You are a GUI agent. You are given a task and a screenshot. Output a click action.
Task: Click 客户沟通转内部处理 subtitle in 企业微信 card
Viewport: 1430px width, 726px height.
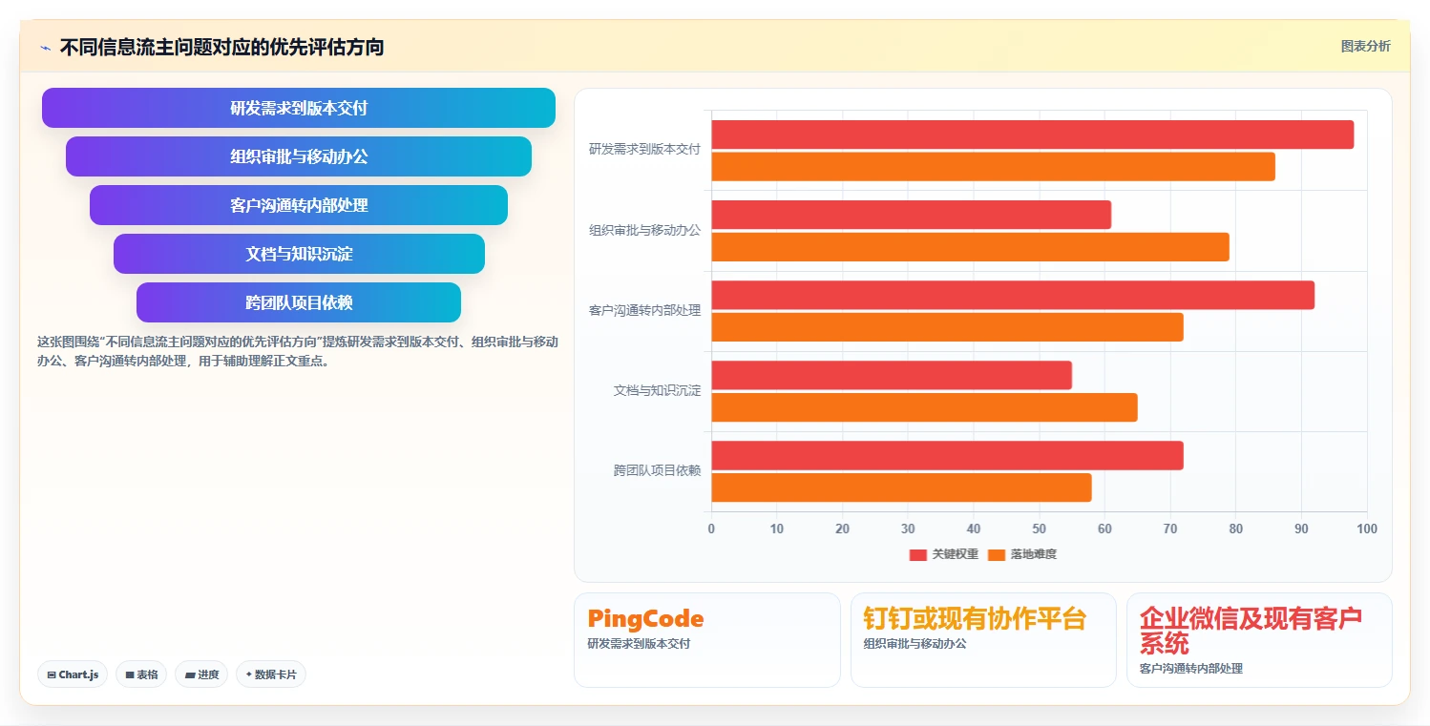point(1191,669)
